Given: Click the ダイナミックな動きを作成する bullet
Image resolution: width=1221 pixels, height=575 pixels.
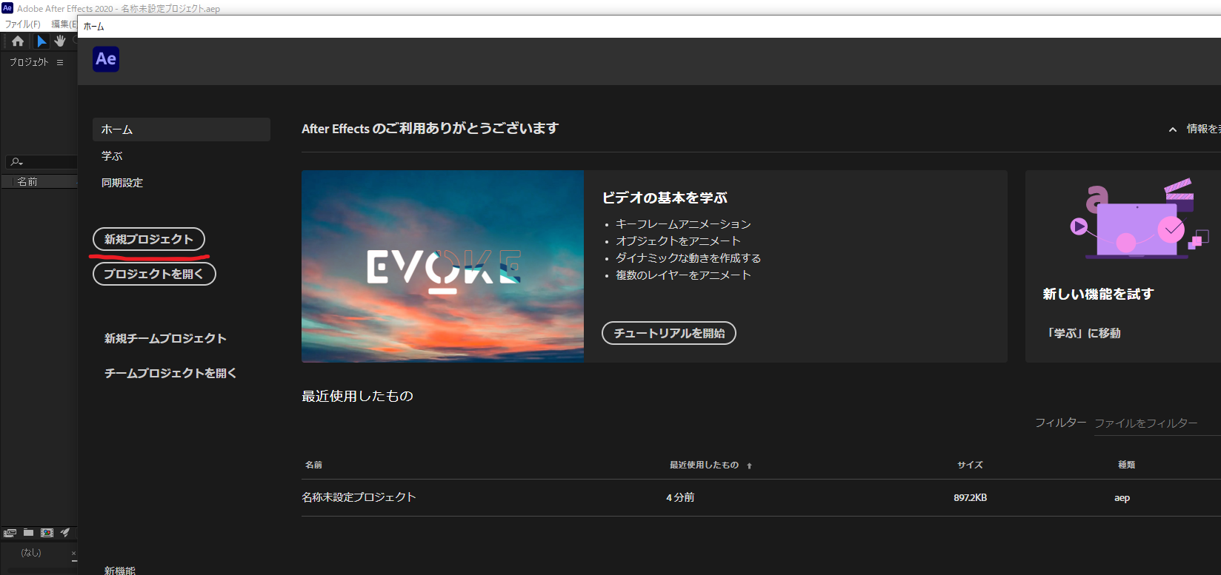Looking at the screenshot, I should pos(688,258).
